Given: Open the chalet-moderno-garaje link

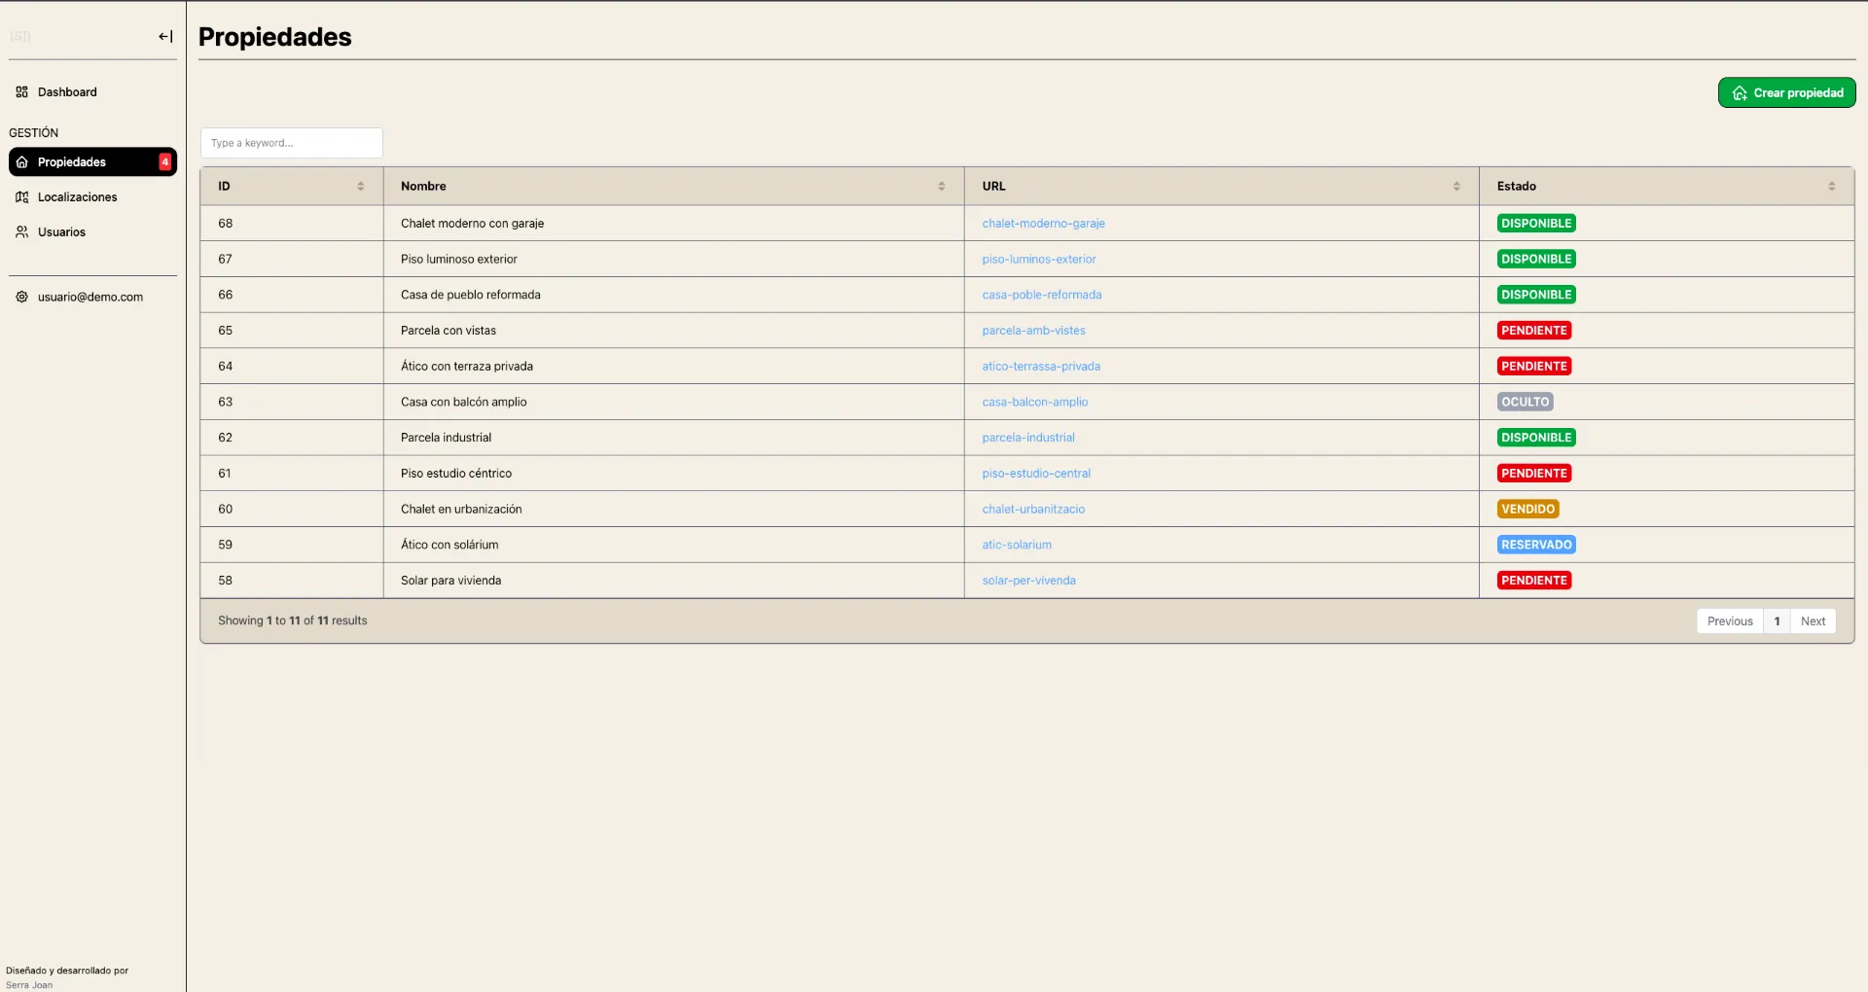Looking at the screenshot, I should point(1043,223).
